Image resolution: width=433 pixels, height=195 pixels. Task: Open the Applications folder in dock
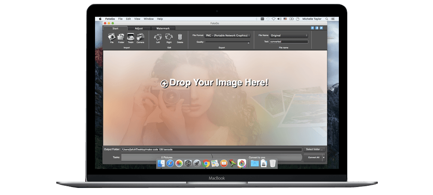(254, 164)
